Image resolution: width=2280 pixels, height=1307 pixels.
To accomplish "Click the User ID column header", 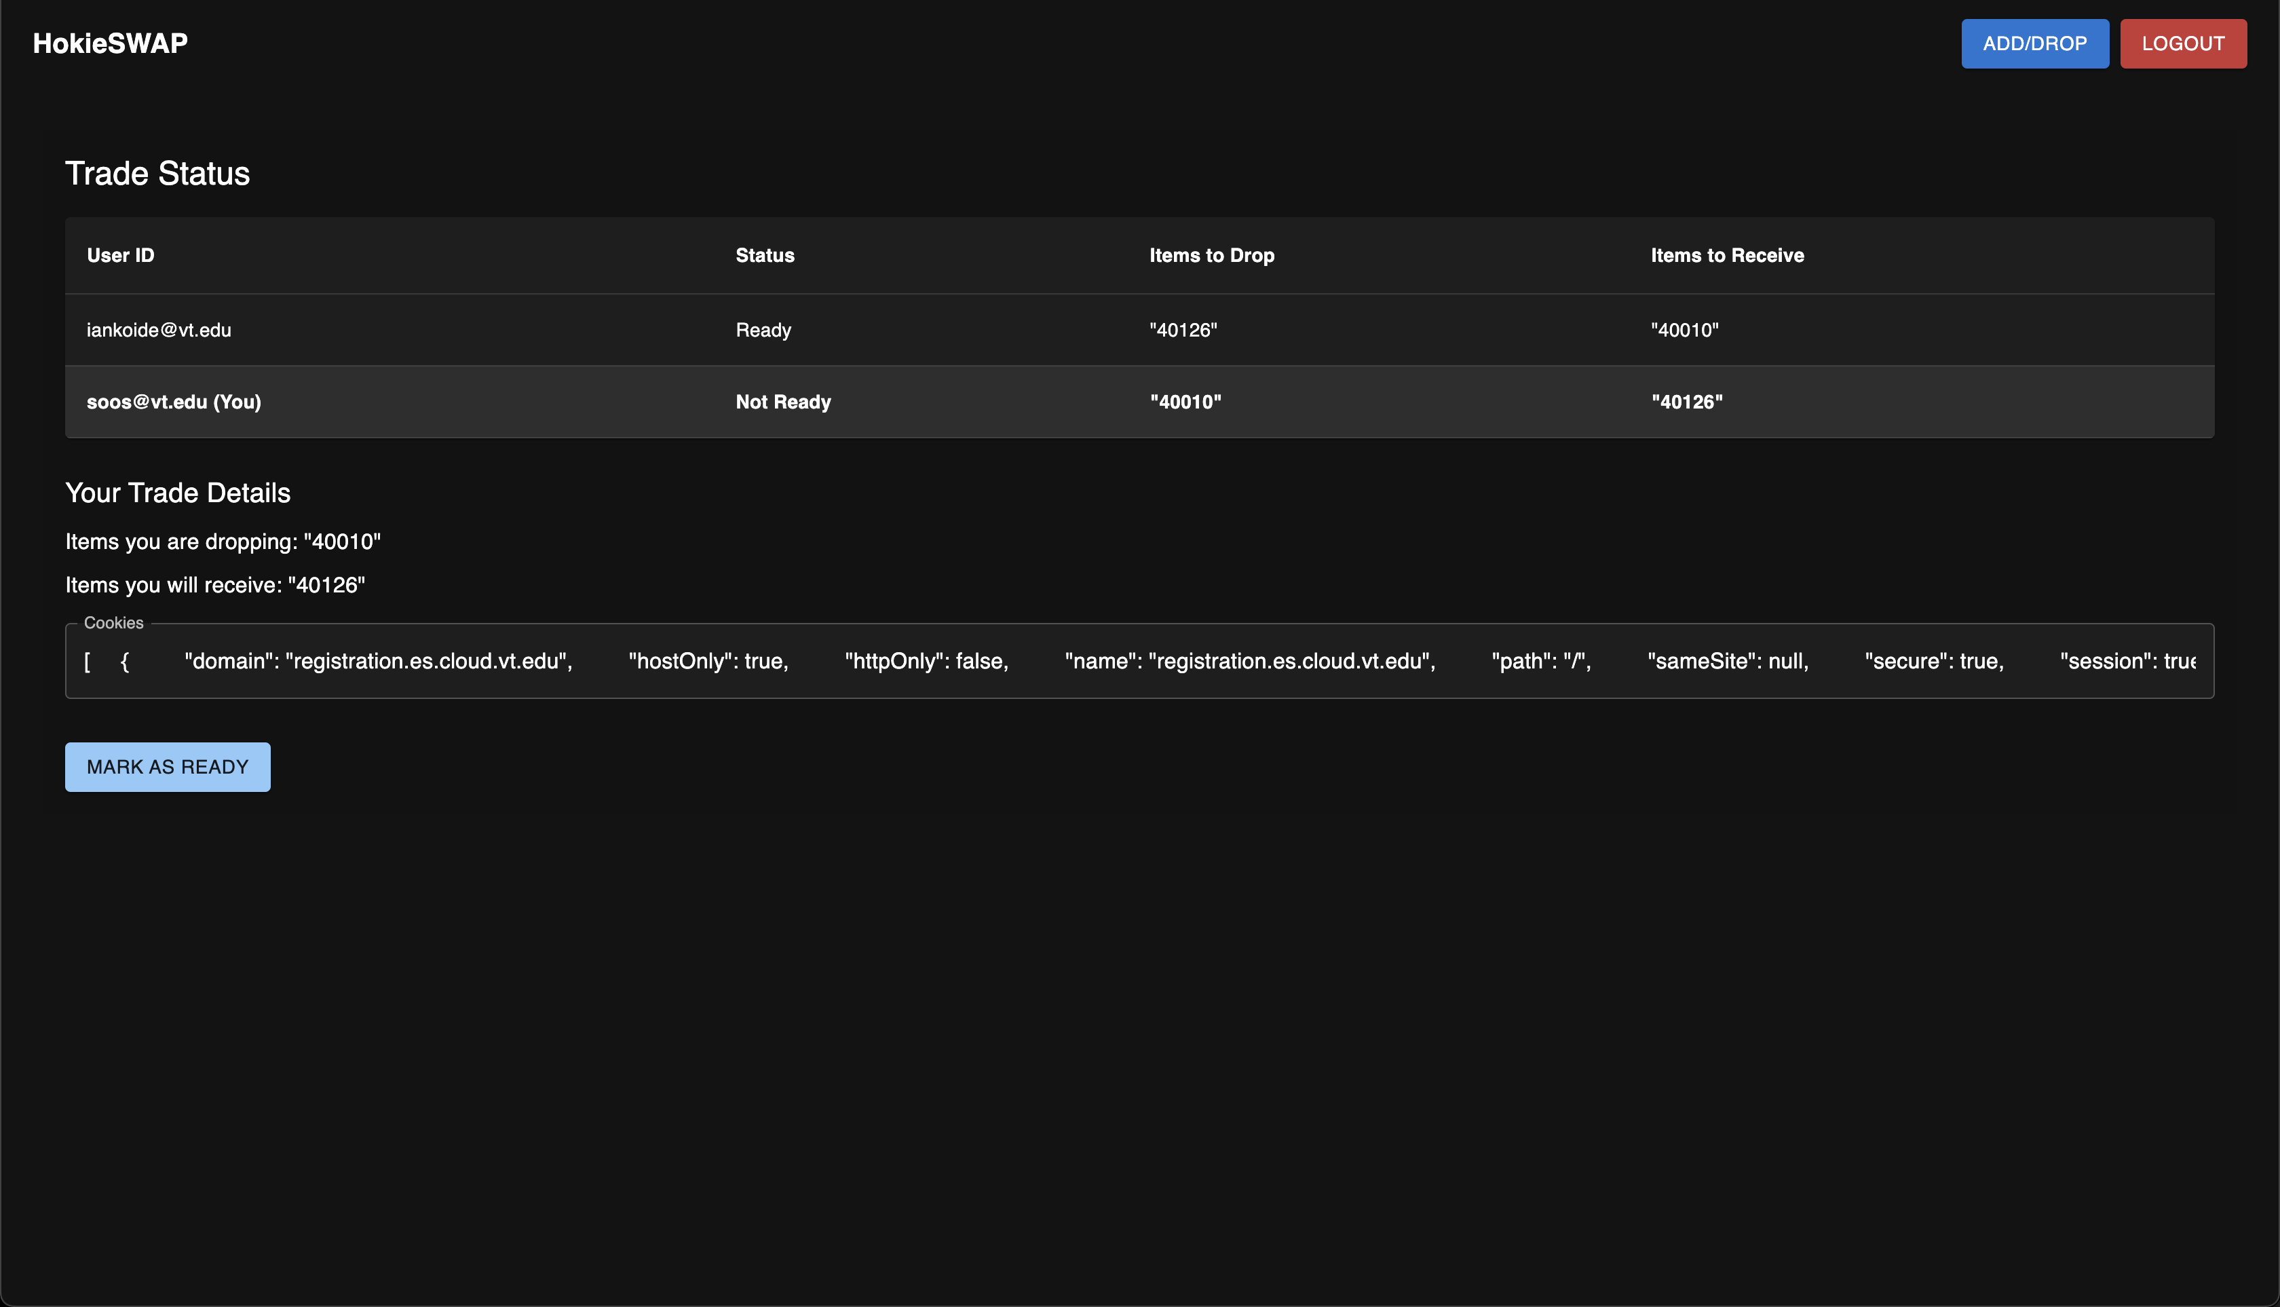I will (x=120, y=256).
